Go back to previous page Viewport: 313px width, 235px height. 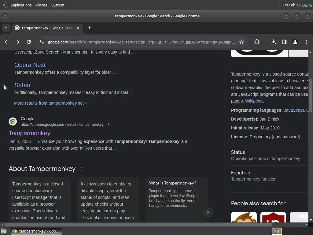[7, 42]
